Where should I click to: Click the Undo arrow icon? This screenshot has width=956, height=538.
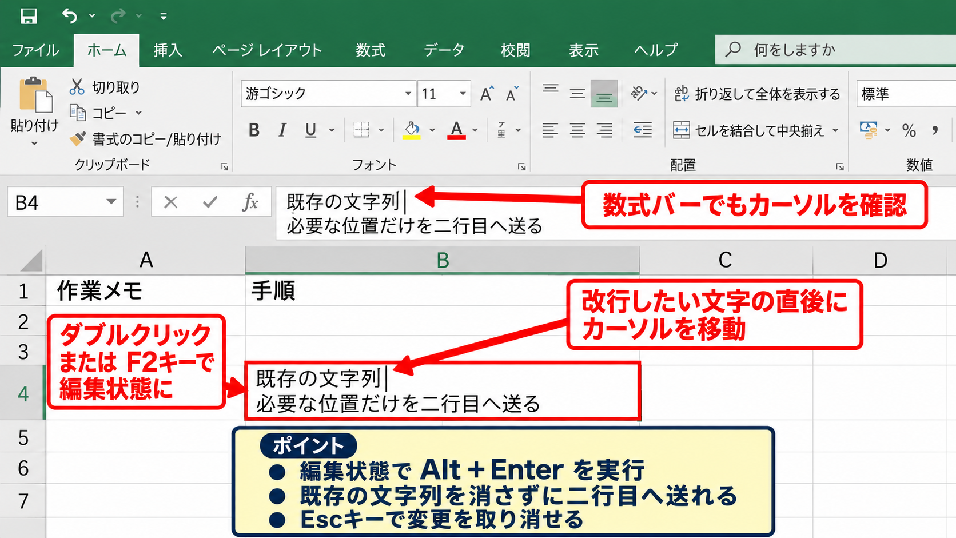point(70,16)
